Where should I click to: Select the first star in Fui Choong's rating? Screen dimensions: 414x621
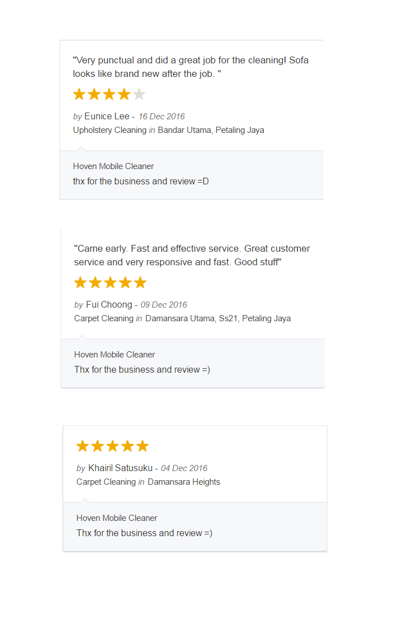click(x=80, y=283)
